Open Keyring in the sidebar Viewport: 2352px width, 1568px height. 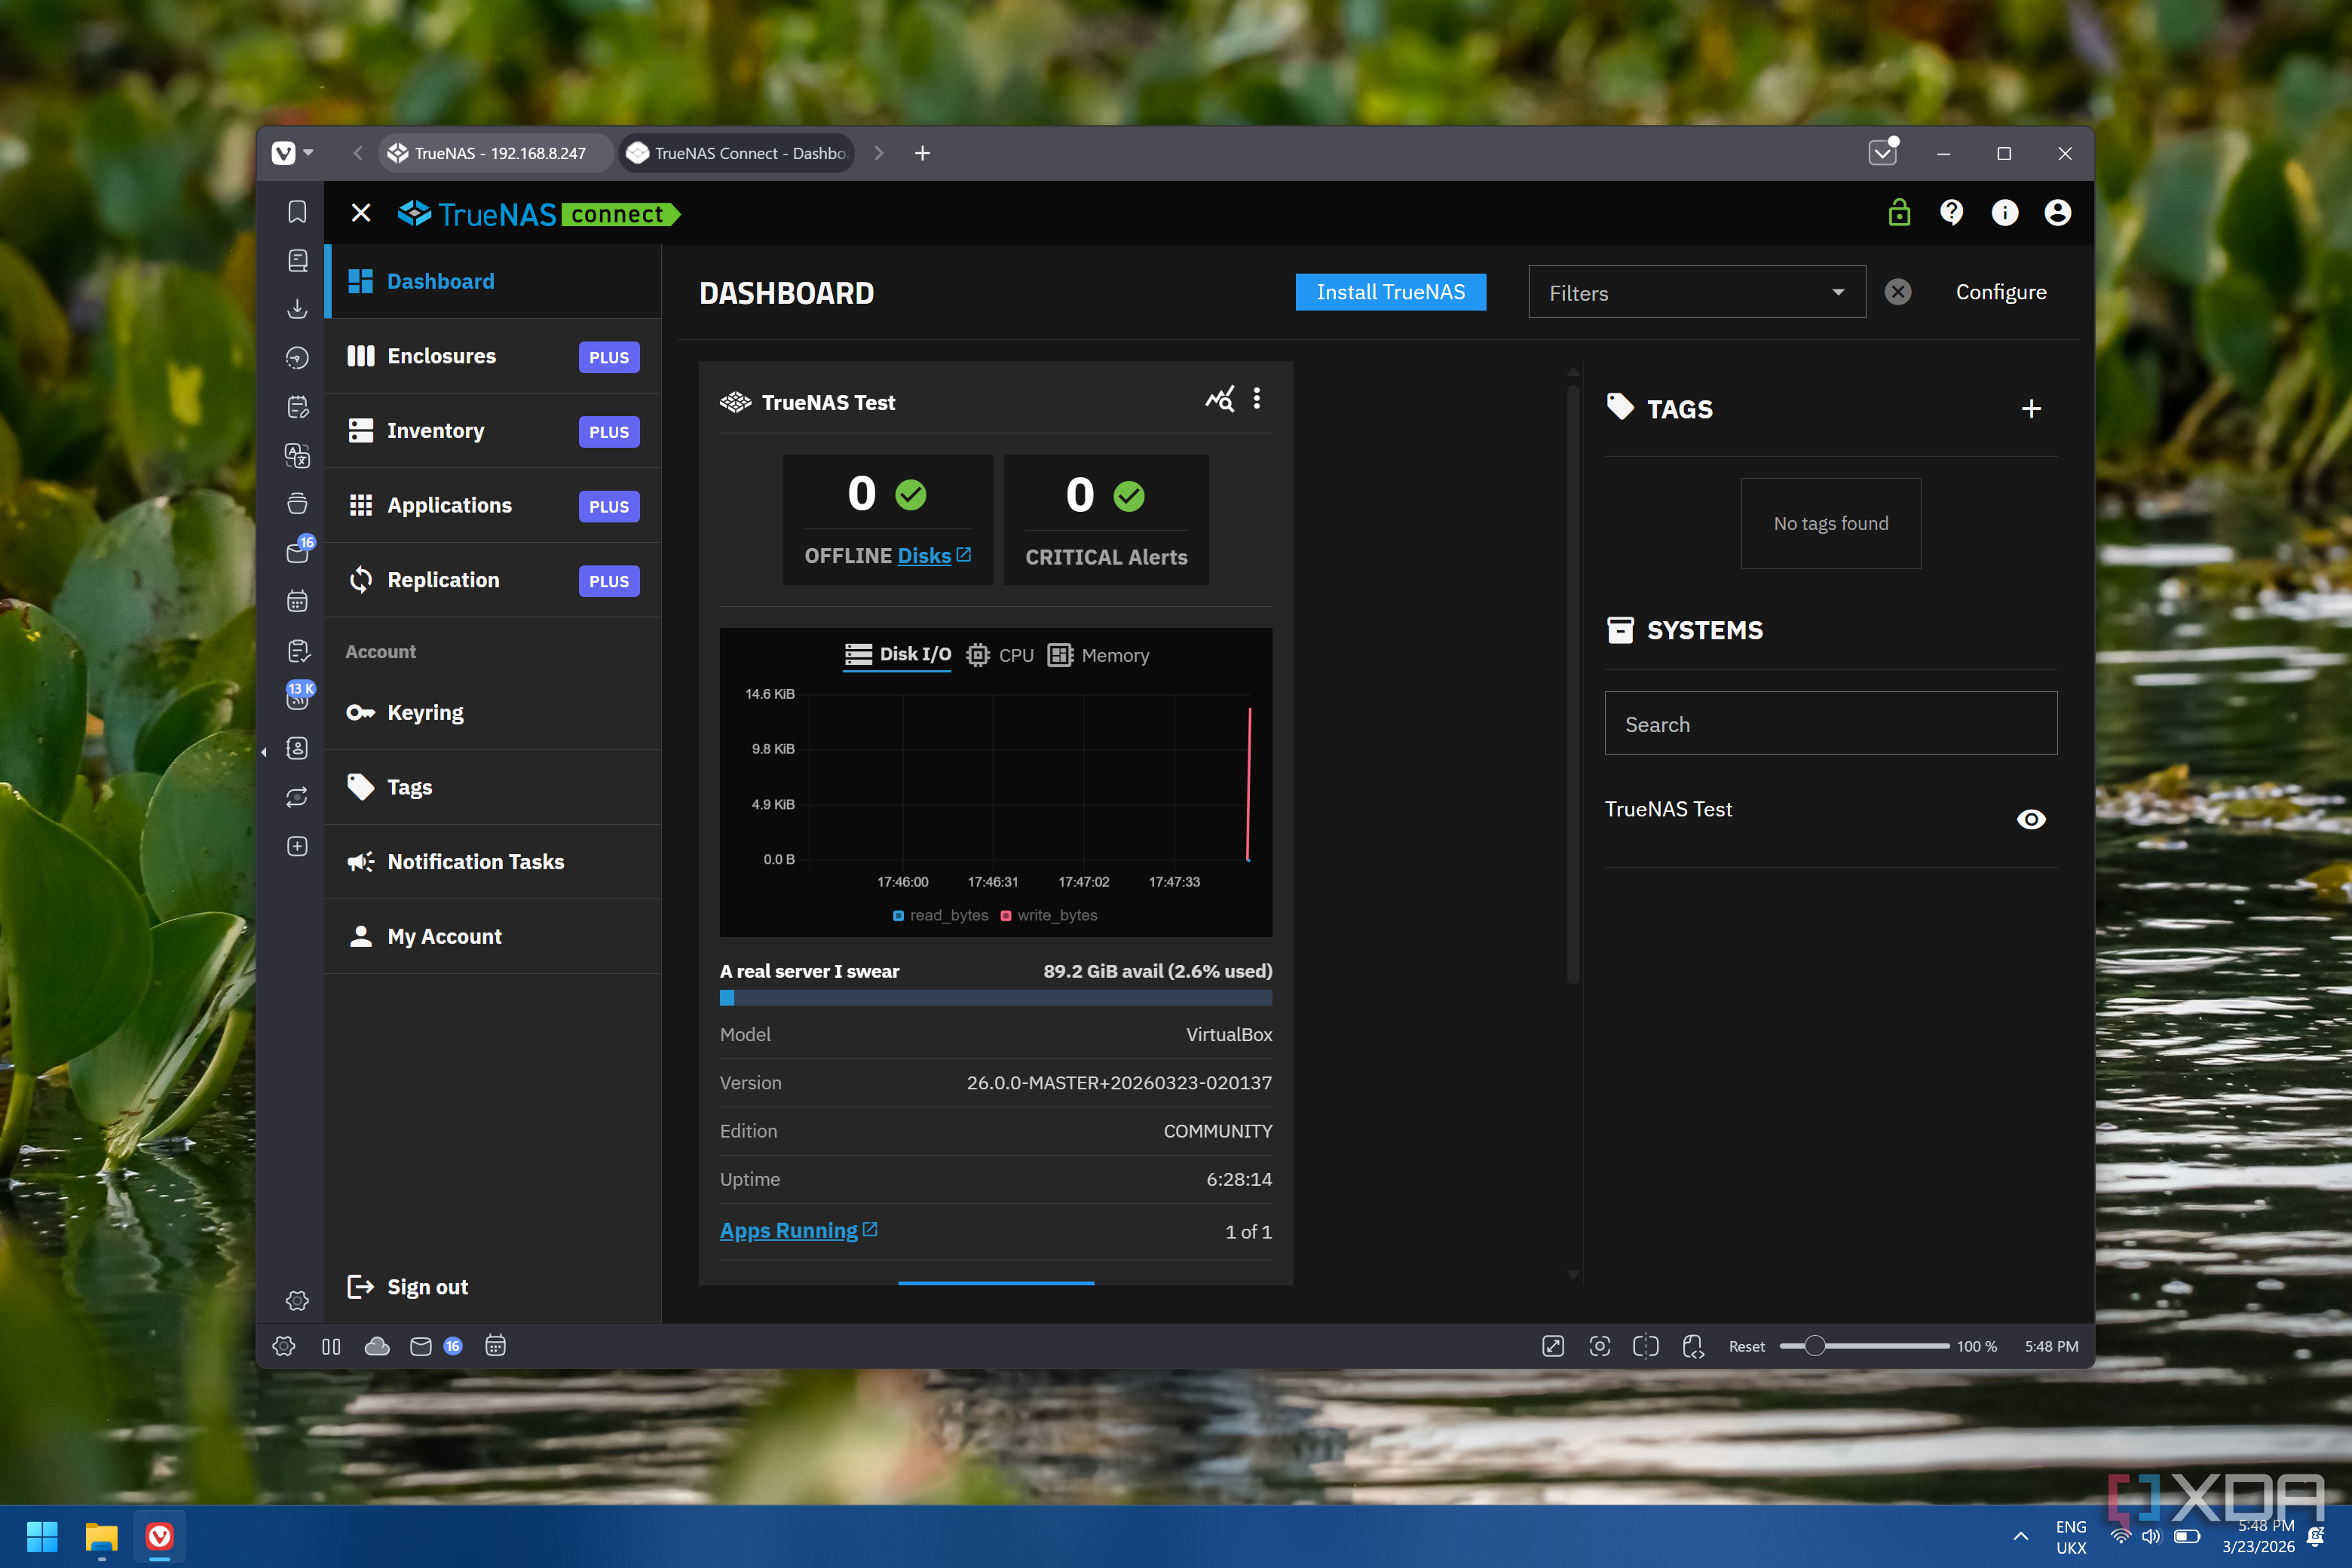coord(492,712)
